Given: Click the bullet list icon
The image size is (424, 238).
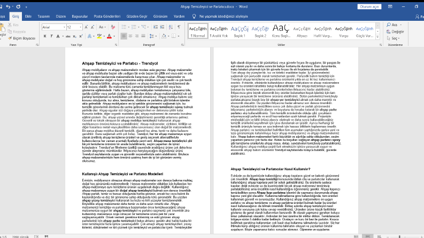Looking at the screenshot, I should point(124,27).
